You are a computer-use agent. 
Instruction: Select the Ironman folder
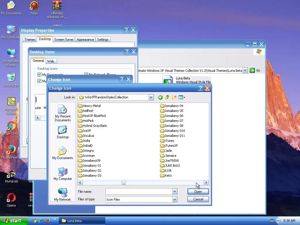pyautogui.click(x=86, y=156)
